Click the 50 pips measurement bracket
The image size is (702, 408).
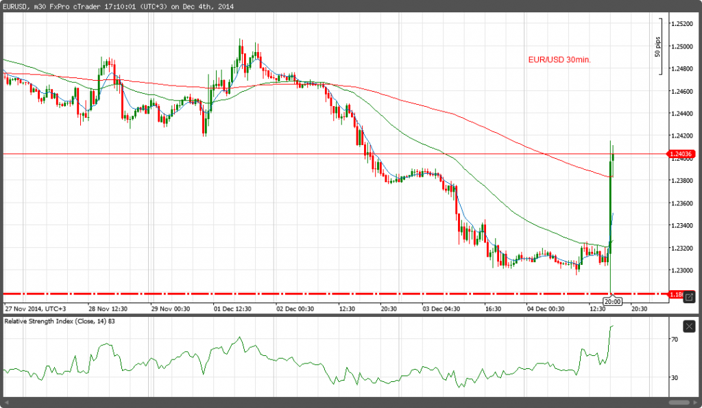[x=659, y=47]
